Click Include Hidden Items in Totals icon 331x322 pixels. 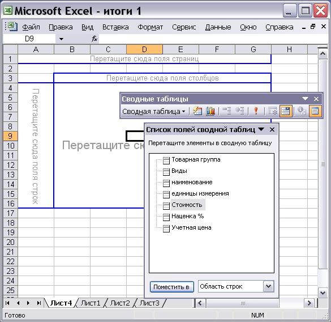pos(273,111)
